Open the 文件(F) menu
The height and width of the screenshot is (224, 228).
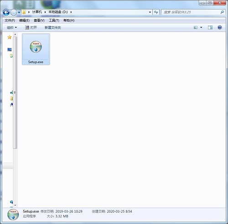[x=10, y=20]
